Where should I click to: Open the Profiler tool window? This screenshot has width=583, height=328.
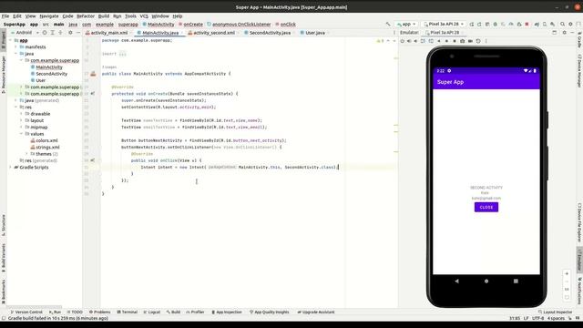[x=195, y=312]
